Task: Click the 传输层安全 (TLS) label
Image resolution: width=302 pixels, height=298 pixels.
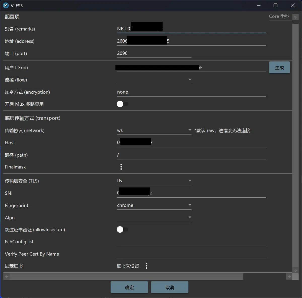Action: [22, 181]
